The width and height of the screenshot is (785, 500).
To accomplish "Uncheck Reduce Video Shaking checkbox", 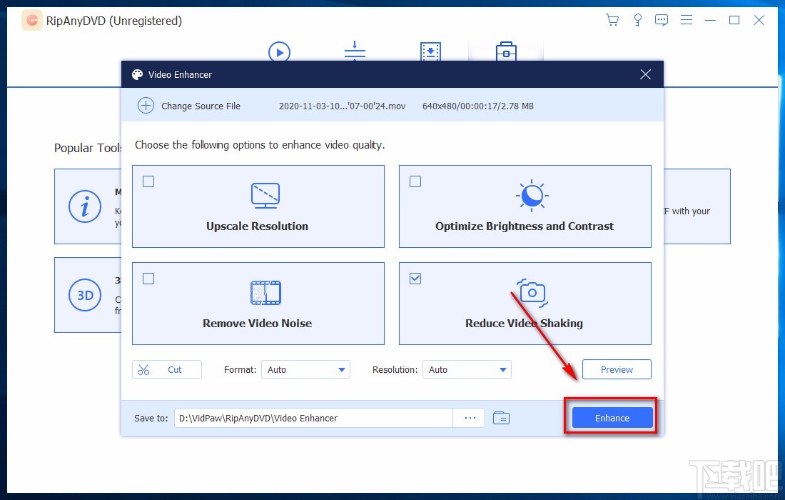I will (x=415, y=279).
